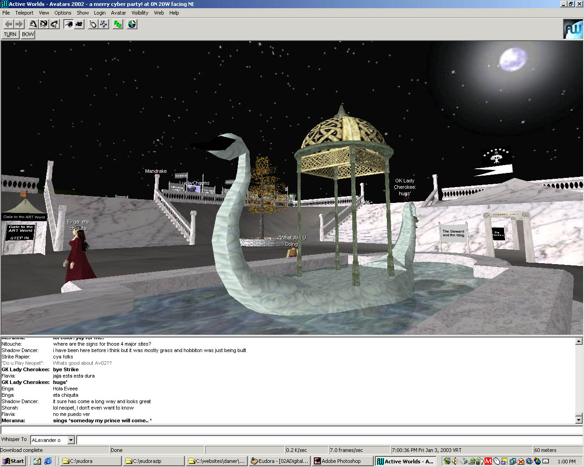584x467 pixels.
Task: Click the look straight ahead eye icon
Action: (44, 24)
